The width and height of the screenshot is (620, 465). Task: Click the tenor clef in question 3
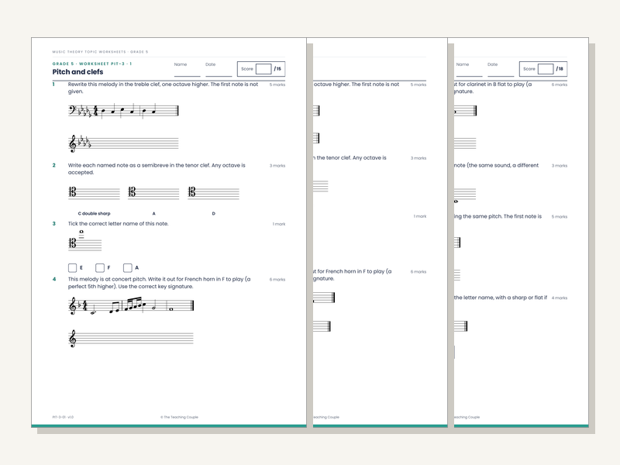(72, 243)
